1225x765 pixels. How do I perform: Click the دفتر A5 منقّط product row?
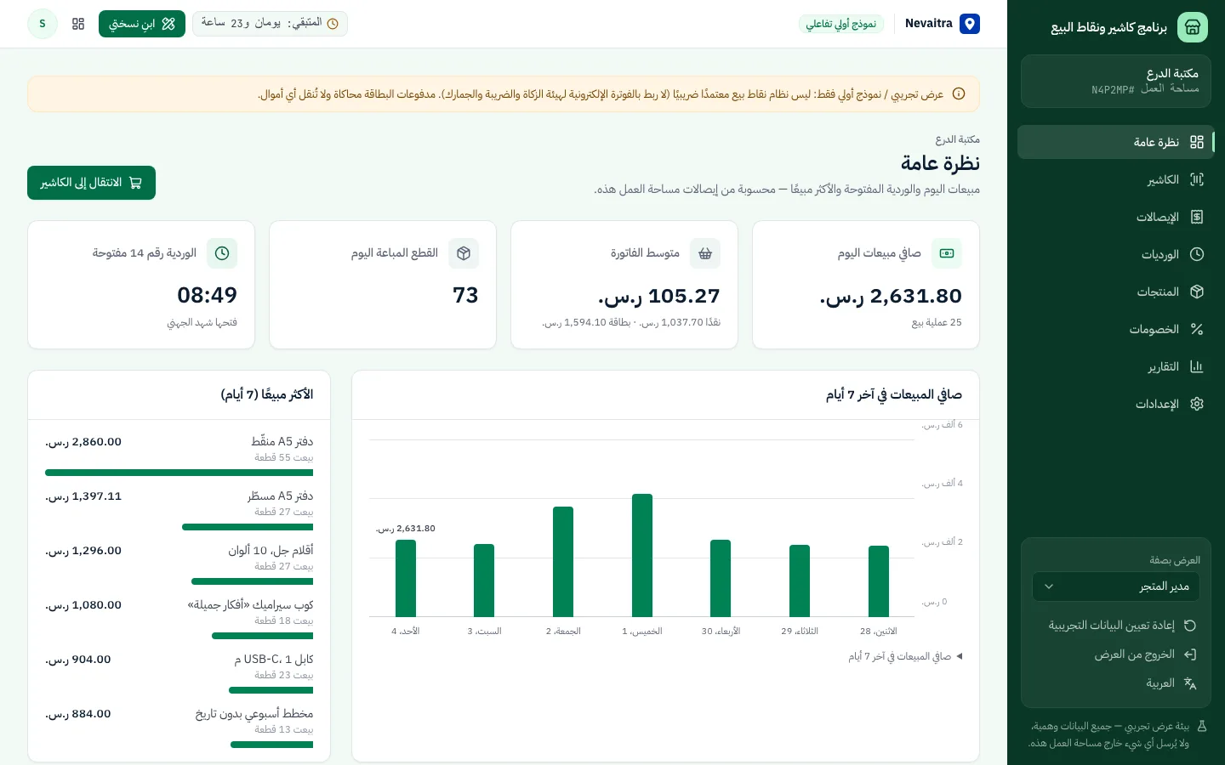click(179, 456)
